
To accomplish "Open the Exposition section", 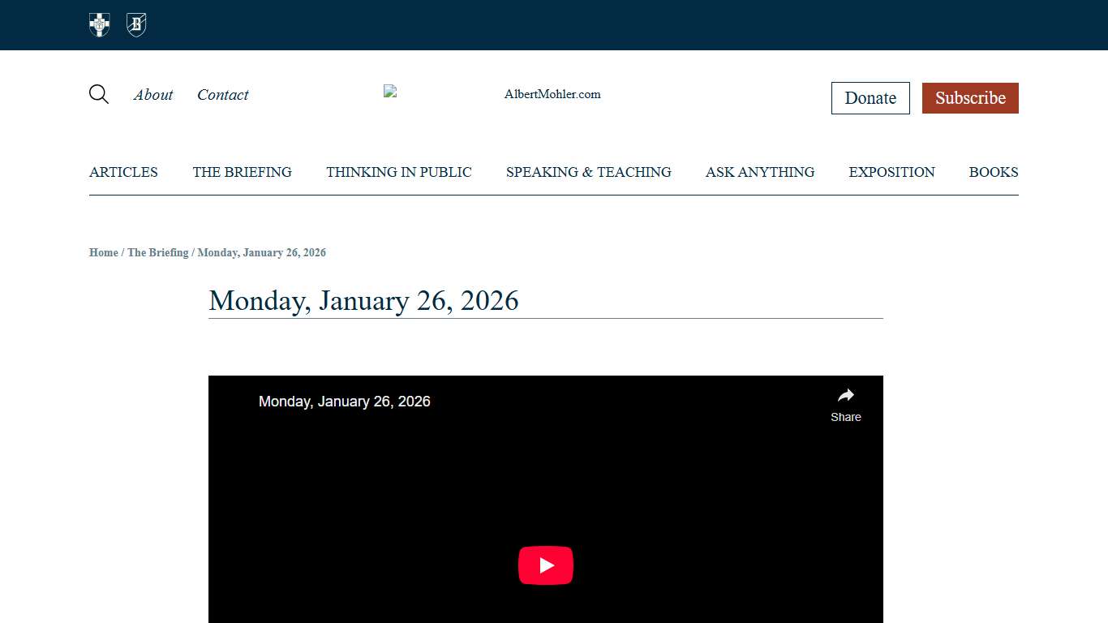I will tap(891, 172).
